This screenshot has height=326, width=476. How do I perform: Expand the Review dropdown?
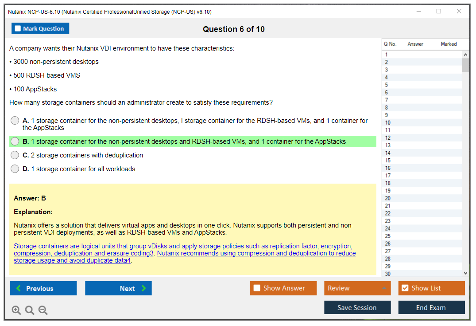tap(384, 288)
